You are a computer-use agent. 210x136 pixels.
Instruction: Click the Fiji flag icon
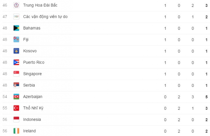(16, 40)
